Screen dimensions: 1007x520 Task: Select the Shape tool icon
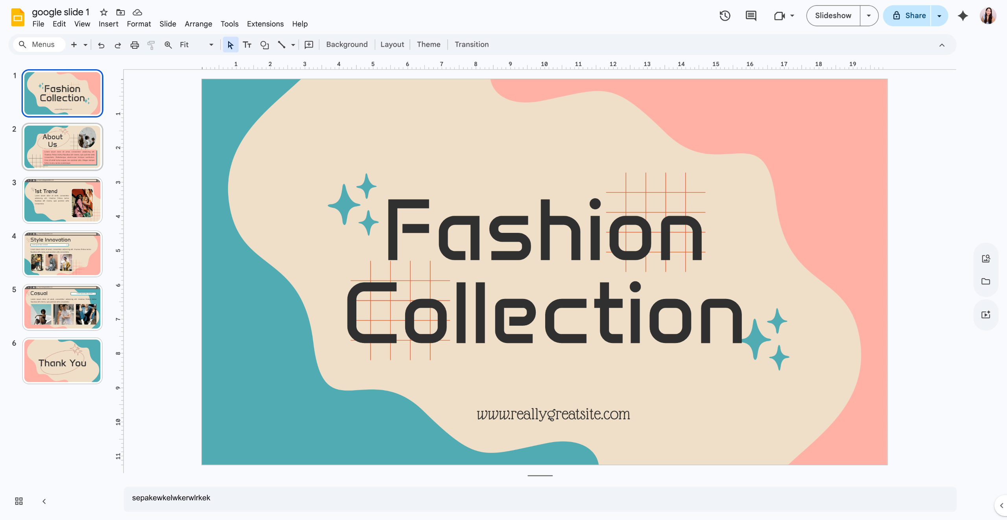[x=264, y=45]
